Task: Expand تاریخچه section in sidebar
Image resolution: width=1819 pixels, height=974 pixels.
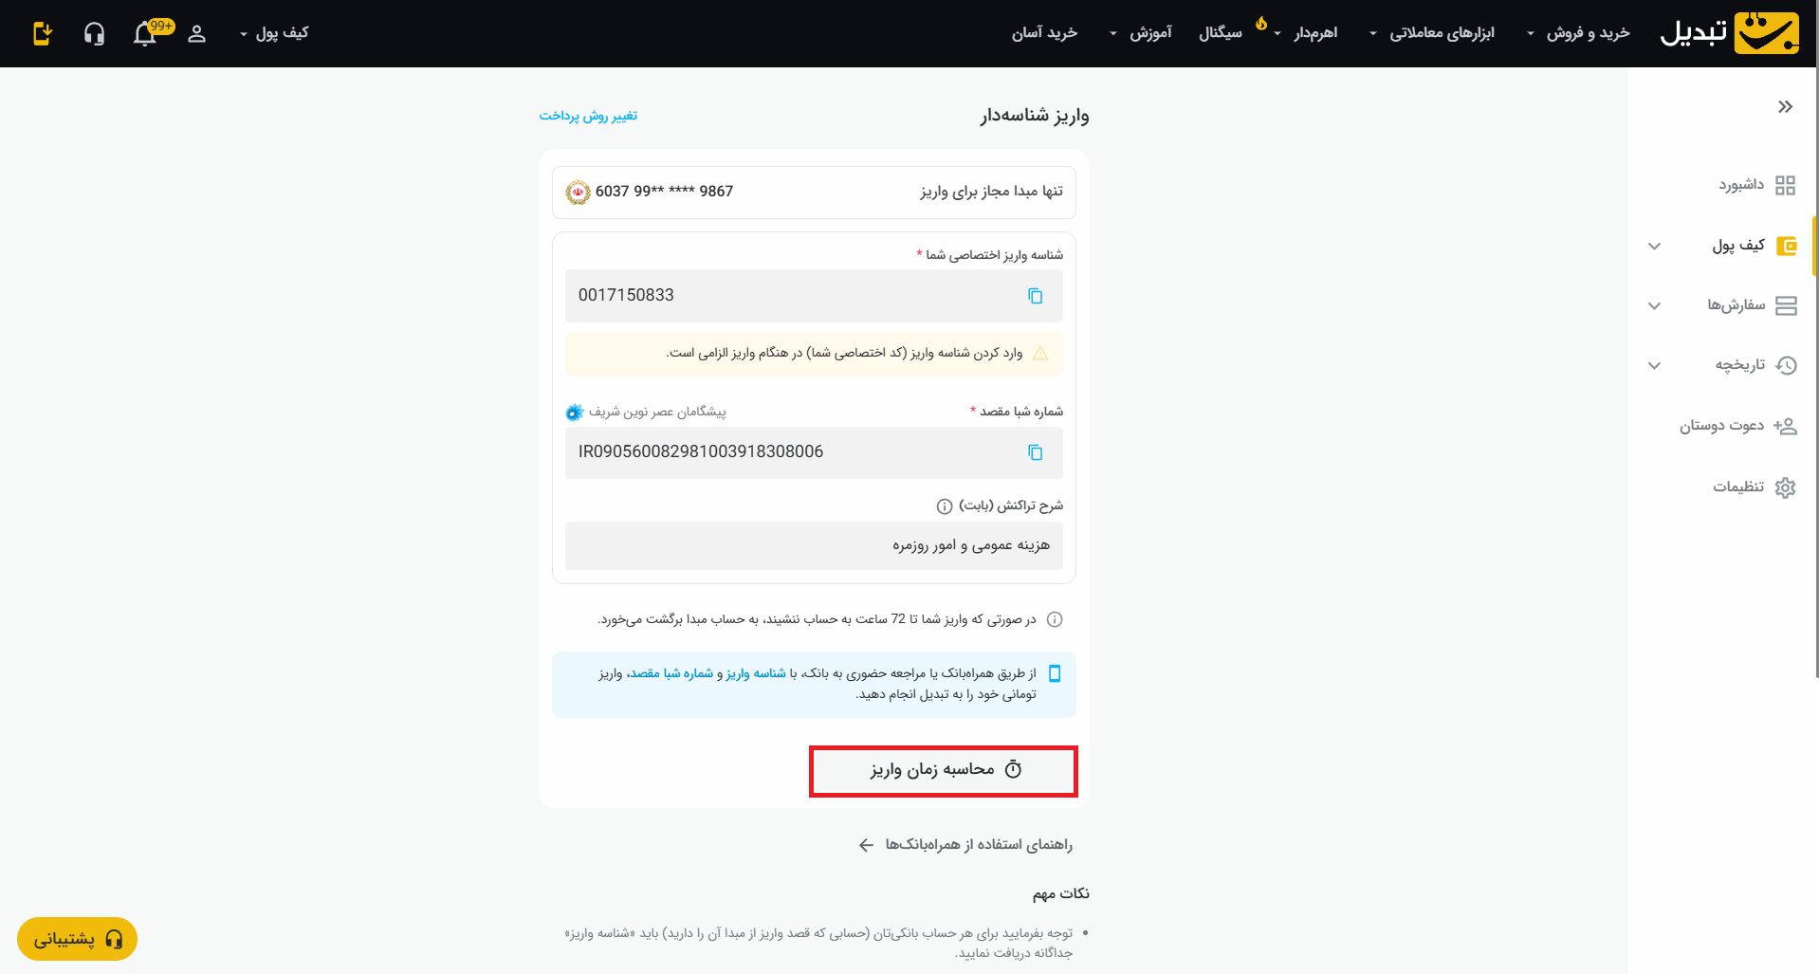Action: point(1654,365)
